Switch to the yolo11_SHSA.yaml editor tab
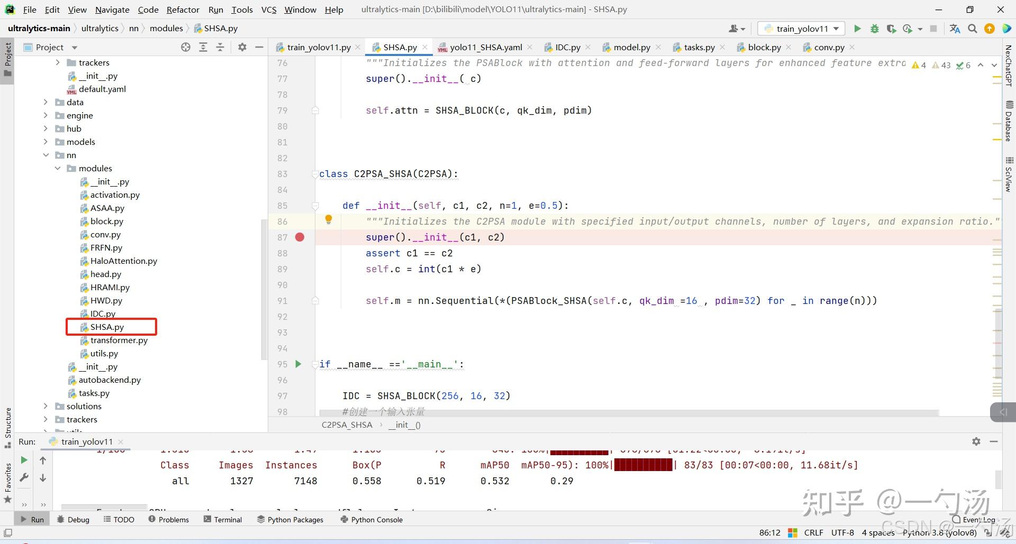Screen dimensions: 1016x544 pos(485,47)
